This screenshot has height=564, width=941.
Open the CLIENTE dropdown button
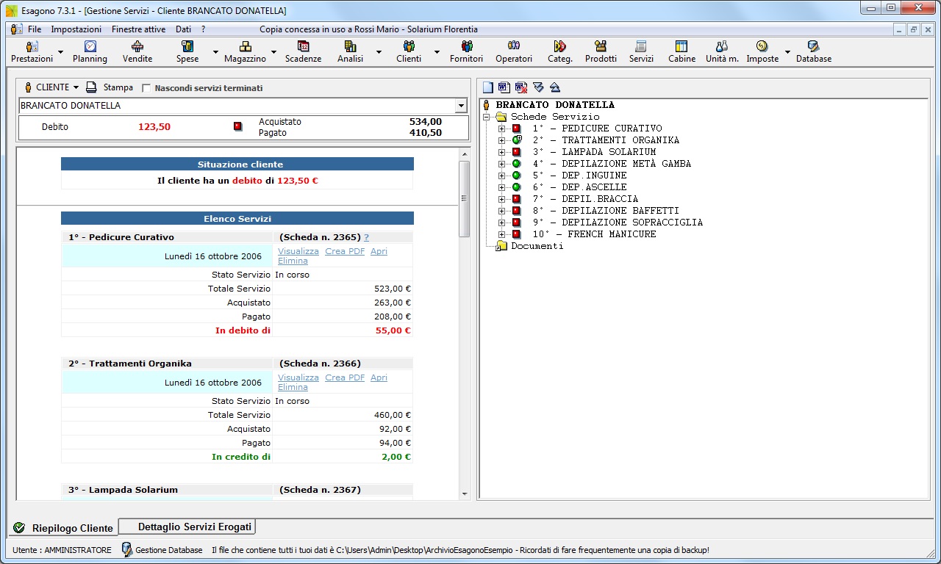(x=52, y=87)
